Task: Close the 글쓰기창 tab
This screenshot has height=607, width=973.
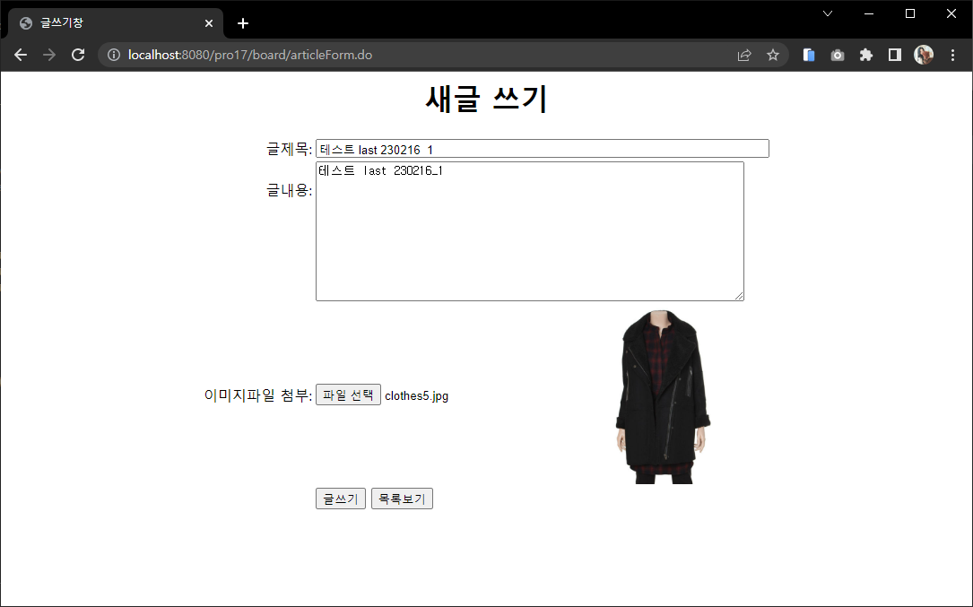Action: 209,23
